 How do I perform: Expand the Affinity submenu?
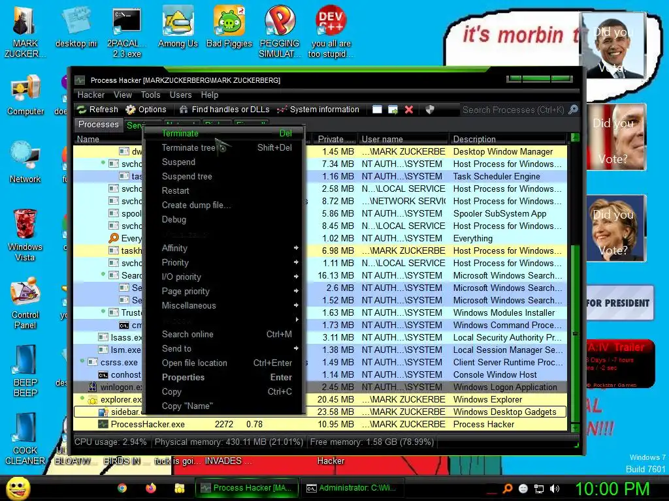coord(225,248)
